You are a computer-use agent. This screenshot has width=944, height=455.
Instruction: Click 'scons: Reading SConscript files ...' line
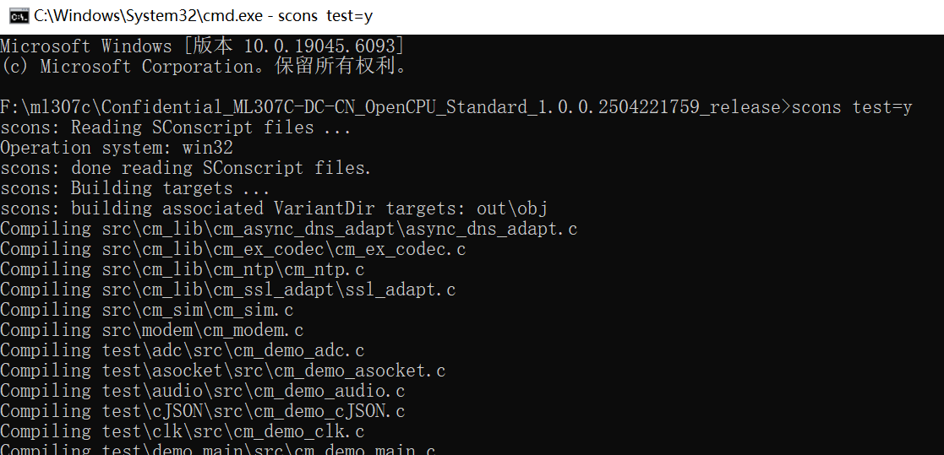175,127
